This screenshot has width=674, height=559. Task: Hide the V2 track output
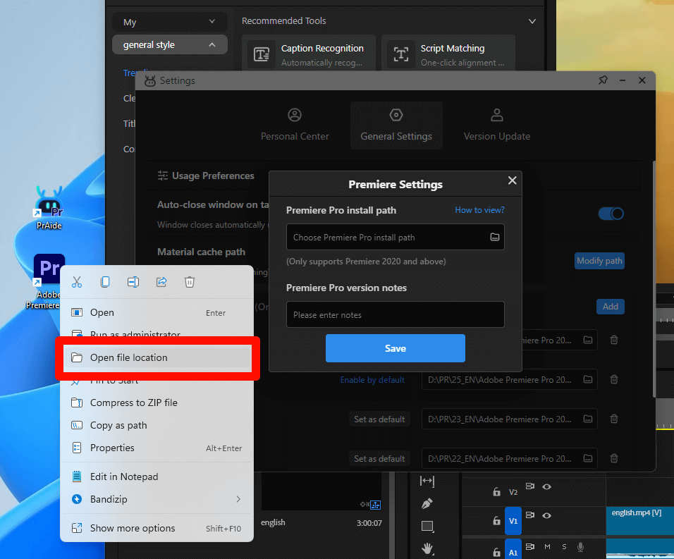click(546, 486)
